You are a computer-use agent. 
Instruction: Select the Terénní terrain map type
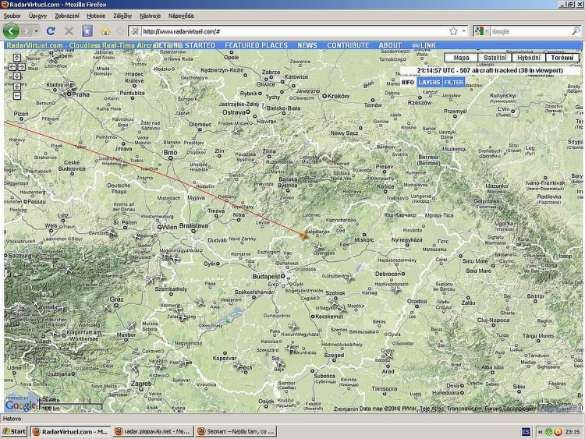pos(562,58)
